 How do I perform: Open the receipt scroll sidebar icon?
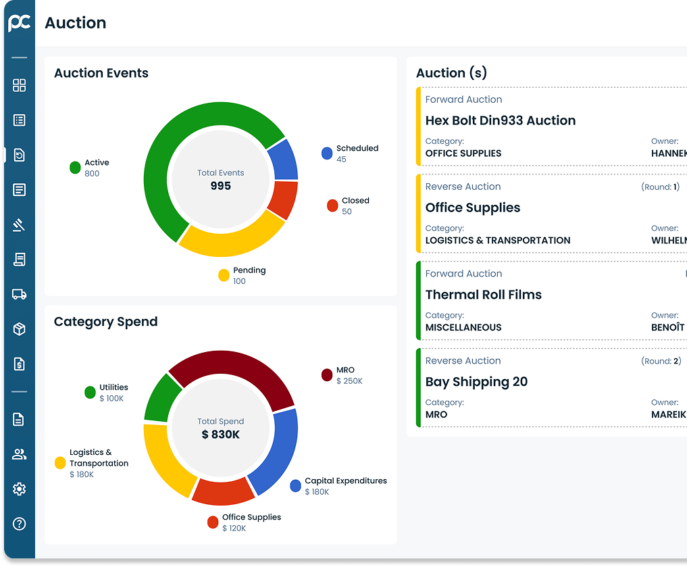[x=20, y=260]
